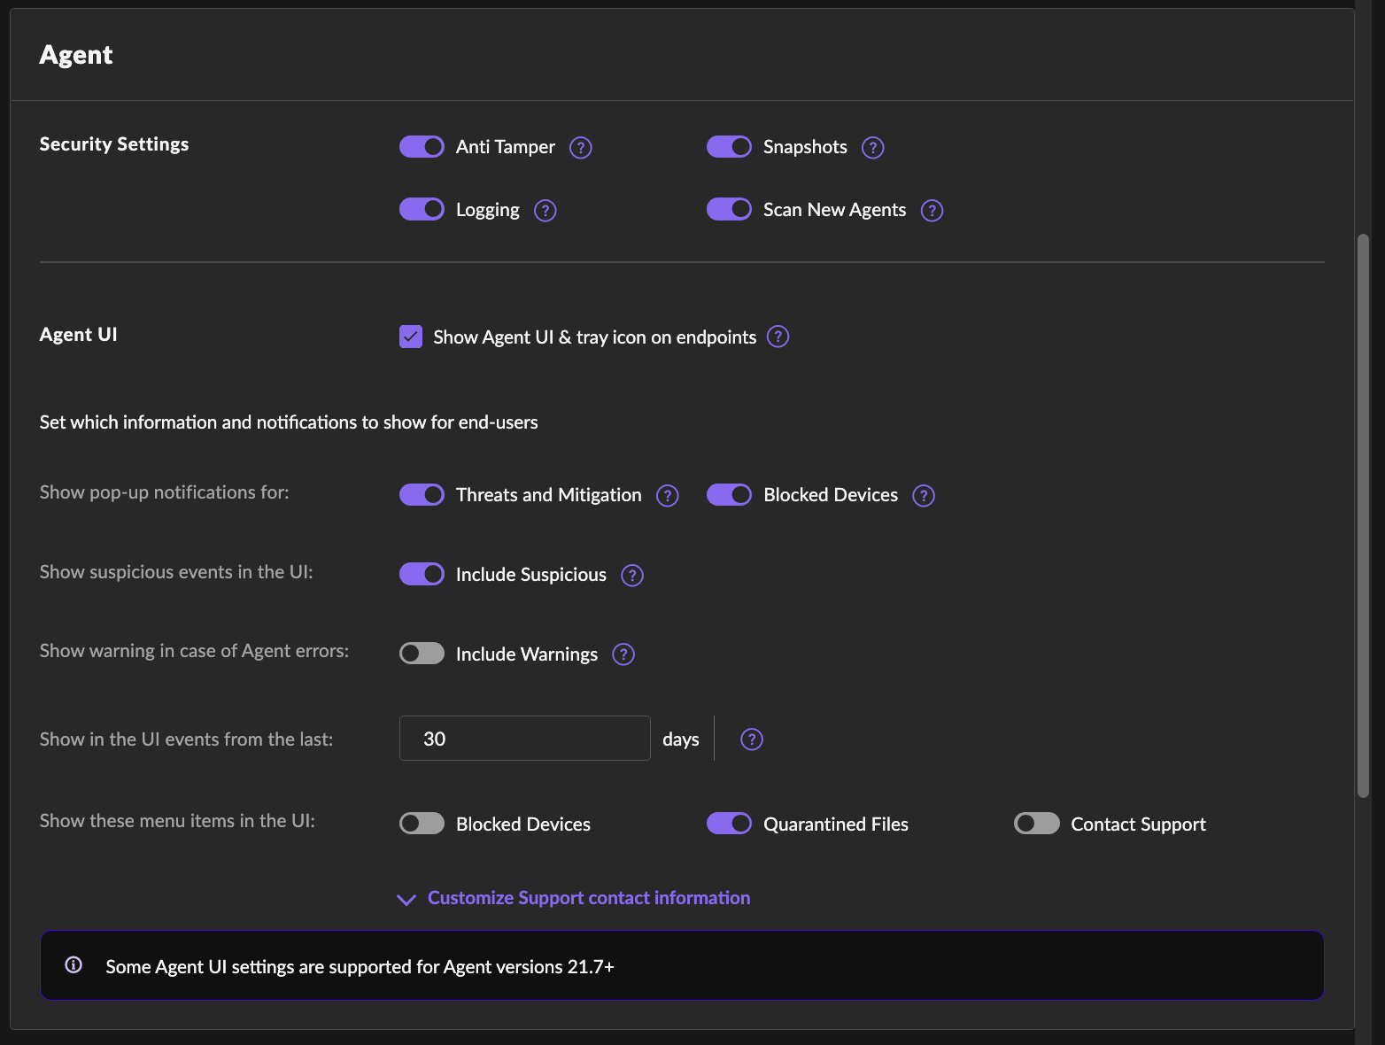Click the help icon next to Anti Tamper
This screenshot has width=1385, height=1045.
tap(580, 148)
